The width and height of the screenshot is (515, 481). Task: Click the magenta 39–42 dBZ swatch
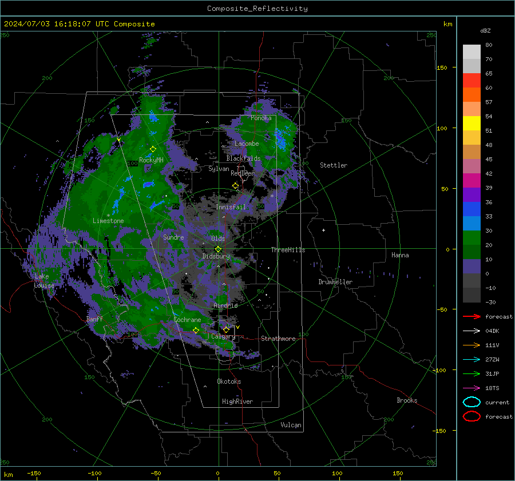click(472, 181)
